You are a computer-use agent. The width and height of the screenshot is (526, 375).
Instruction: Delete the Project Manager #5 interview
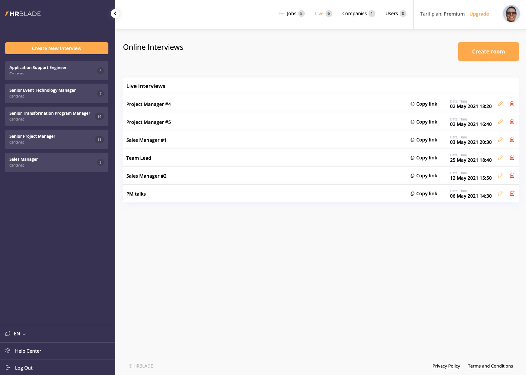tap(512, 122)
